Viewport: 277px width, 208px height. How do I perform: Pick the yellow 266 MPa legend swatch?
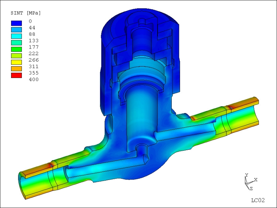pos(16,62)
